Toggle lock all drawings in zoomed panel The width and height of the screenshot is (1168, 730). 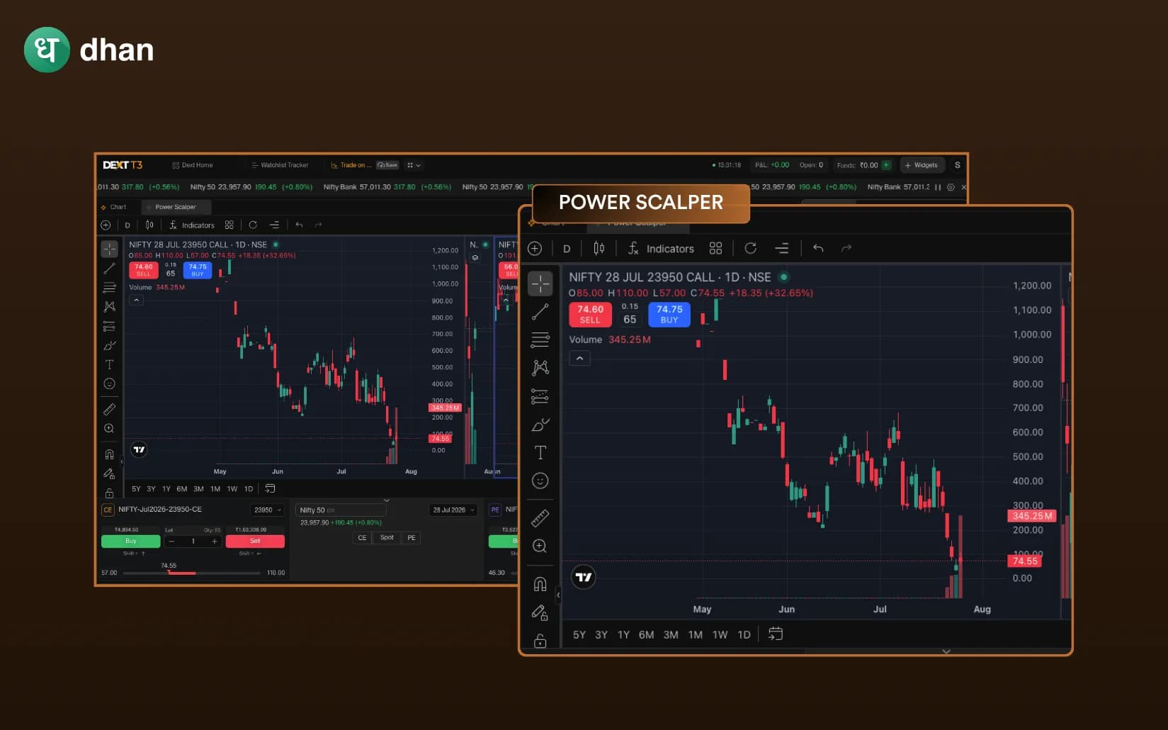click(x=540, y=641)
